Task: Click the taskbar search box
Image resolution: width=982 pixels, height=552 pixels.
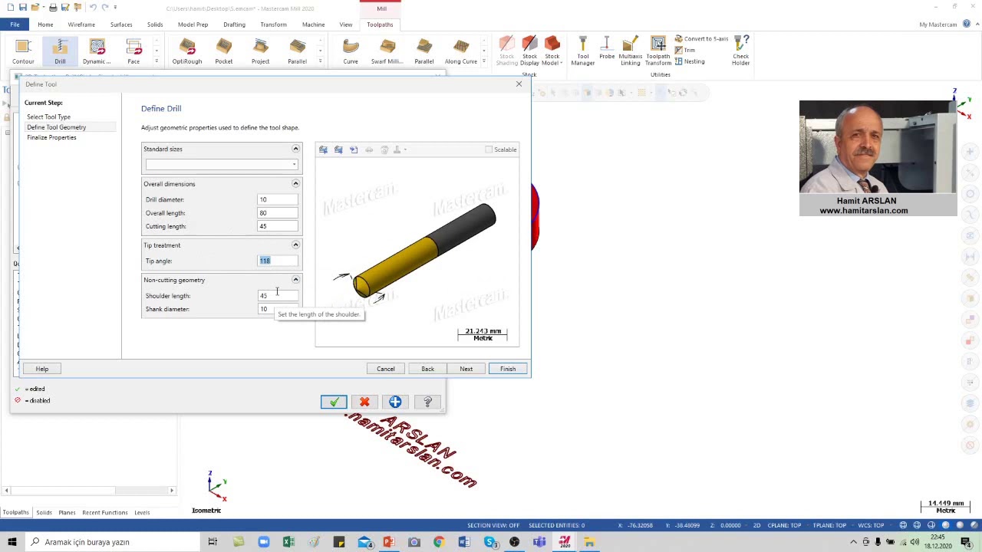Action: pos(115,542)
